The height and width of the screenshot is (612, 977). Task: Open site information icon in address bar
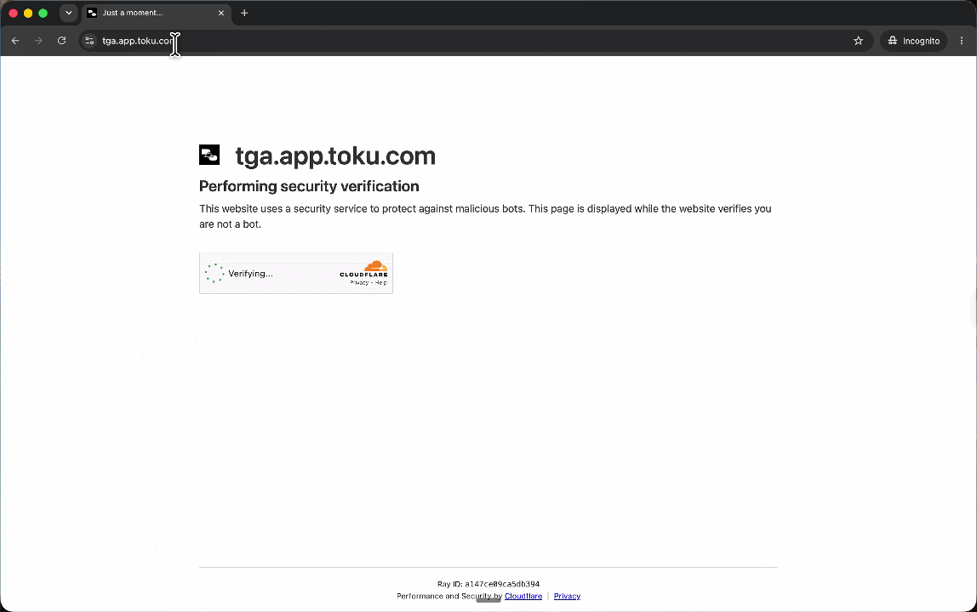point(89,41)
